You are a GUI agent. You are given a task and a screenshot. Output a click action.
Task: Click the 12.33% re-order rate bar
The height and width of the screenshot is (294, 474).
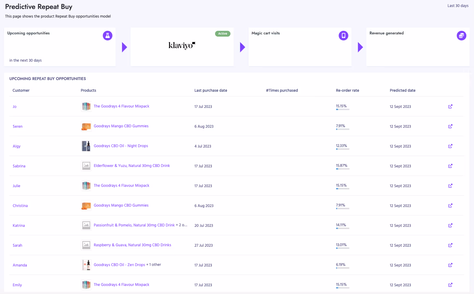(343, 149)
